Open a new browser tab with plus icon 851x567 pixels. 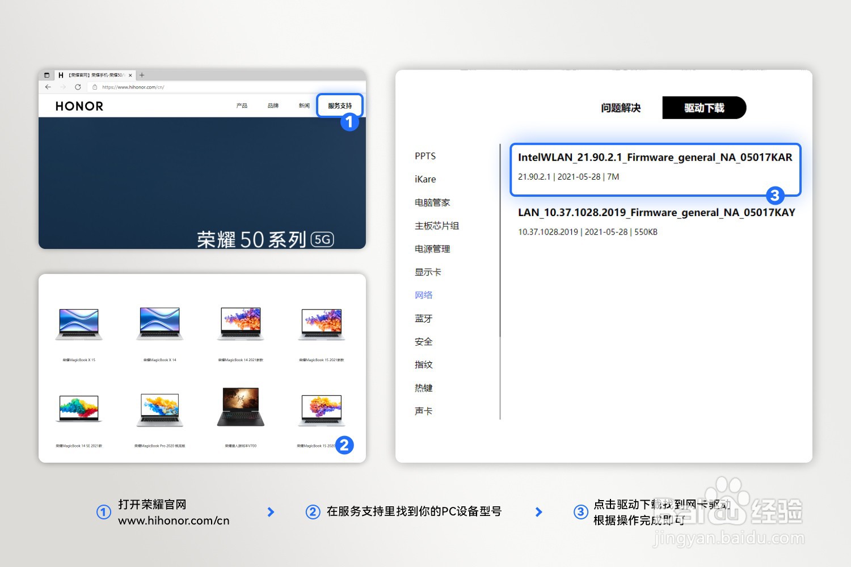[x=142, y=75]
